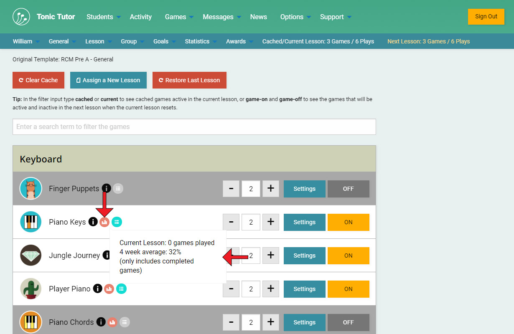The height and width of the screenshot is (334, 514).
Task: Click the Clear Cache button
Action: (x=38, y=80)
